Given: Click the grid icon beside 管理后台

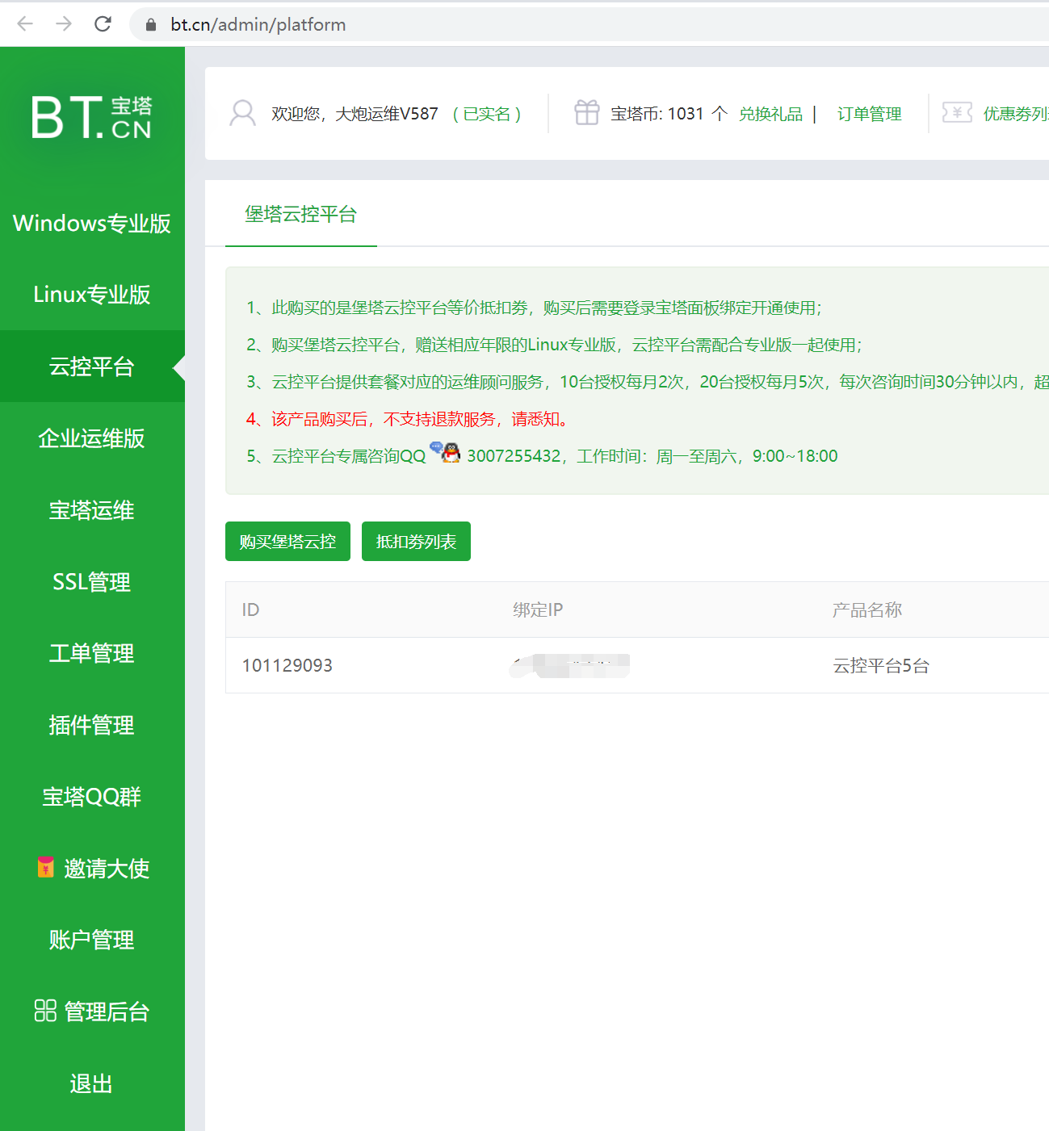Looking at the screenshot, I should point(45,1011).
